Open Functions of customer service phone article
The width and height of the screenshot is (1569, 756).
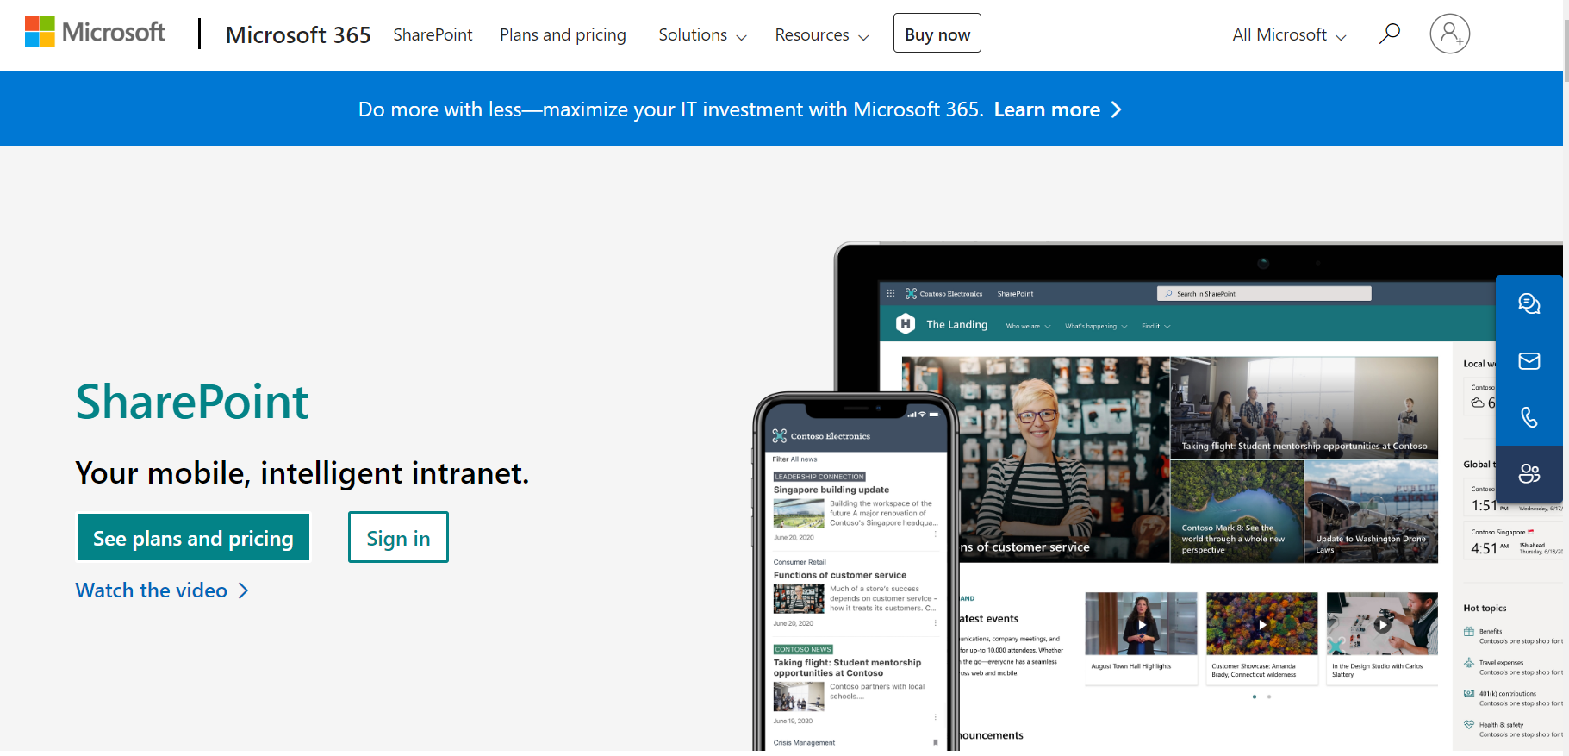tap(840, 575)
